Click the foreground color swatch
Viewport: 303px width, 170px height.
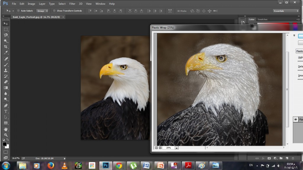5,144
